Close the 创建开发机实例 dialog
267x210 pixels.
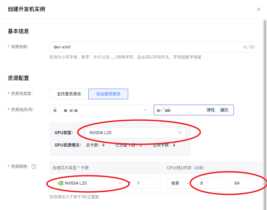(x=258, y=9)
